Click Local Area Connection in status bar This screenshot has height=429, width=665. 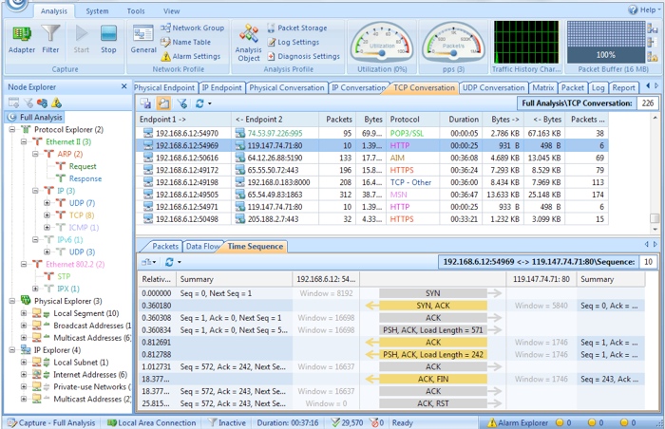(151, 422)
